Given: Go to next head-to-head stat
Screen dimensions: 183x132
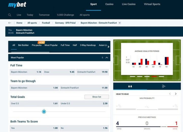Looking at the screenshot, I should click(x=176, y=94).
